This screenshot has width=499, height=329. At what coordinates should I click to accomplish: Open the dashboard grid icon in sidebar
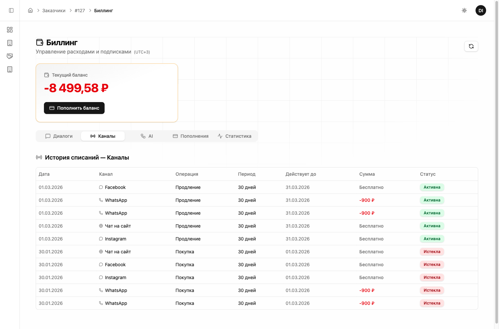tap(10, 30)
